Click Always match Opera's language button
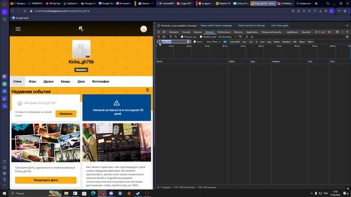 (216, 26)
